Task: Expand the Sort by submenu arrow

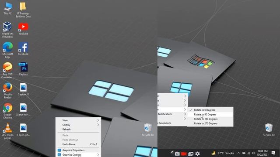Action: (98, 125)
